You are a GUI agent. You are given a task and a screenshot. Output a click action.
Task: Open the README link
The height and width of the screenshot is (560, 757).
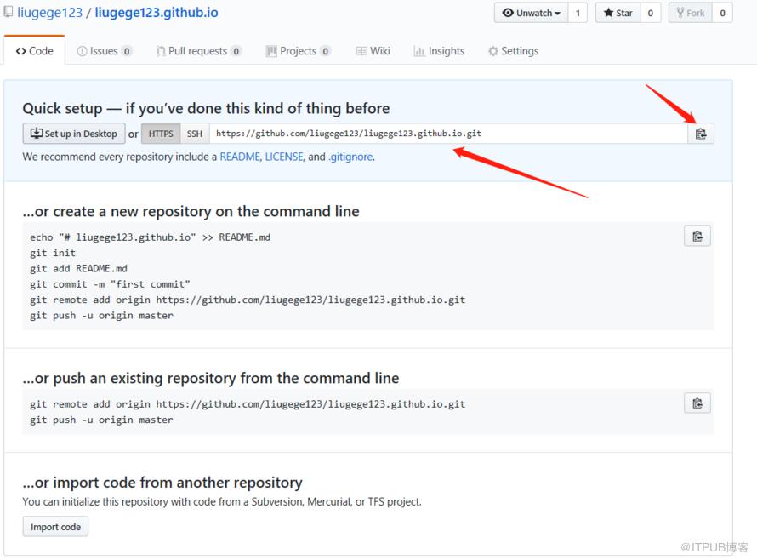240,157
